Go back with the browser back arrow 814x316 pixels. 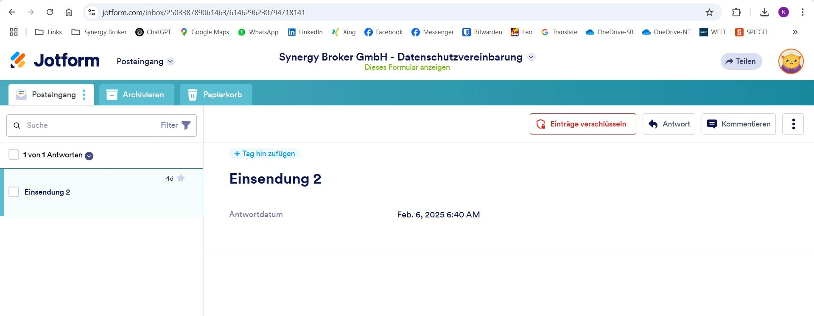pyautogui.click(x=12, y=12)
